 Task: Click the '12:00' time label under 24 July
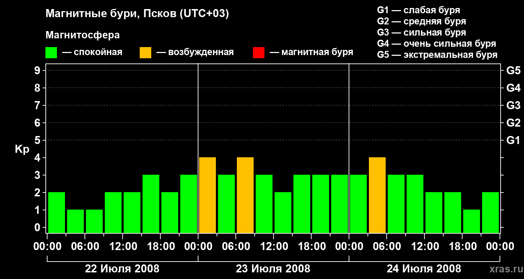click(x=424, y=247)
